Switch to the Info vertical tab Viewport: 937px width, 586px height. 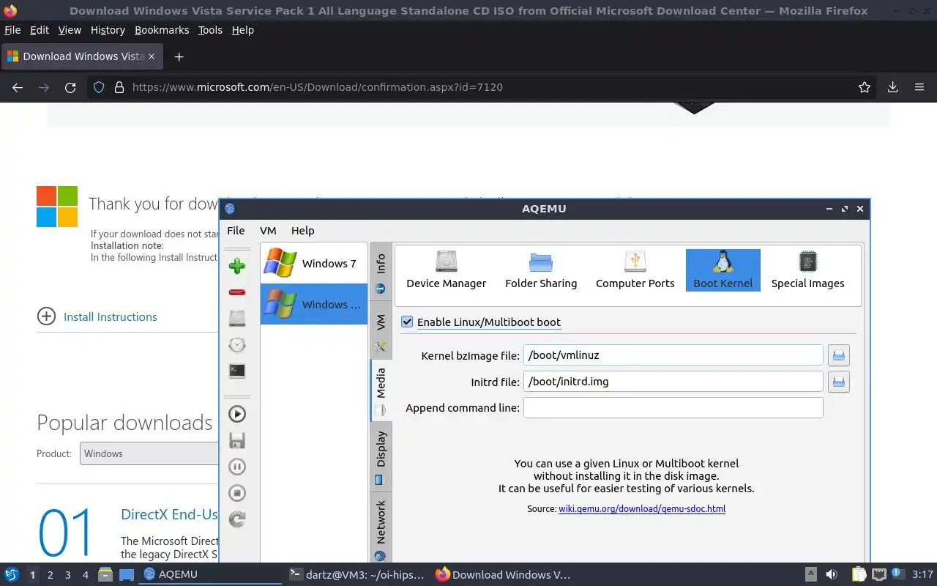(x=381, y=270)
